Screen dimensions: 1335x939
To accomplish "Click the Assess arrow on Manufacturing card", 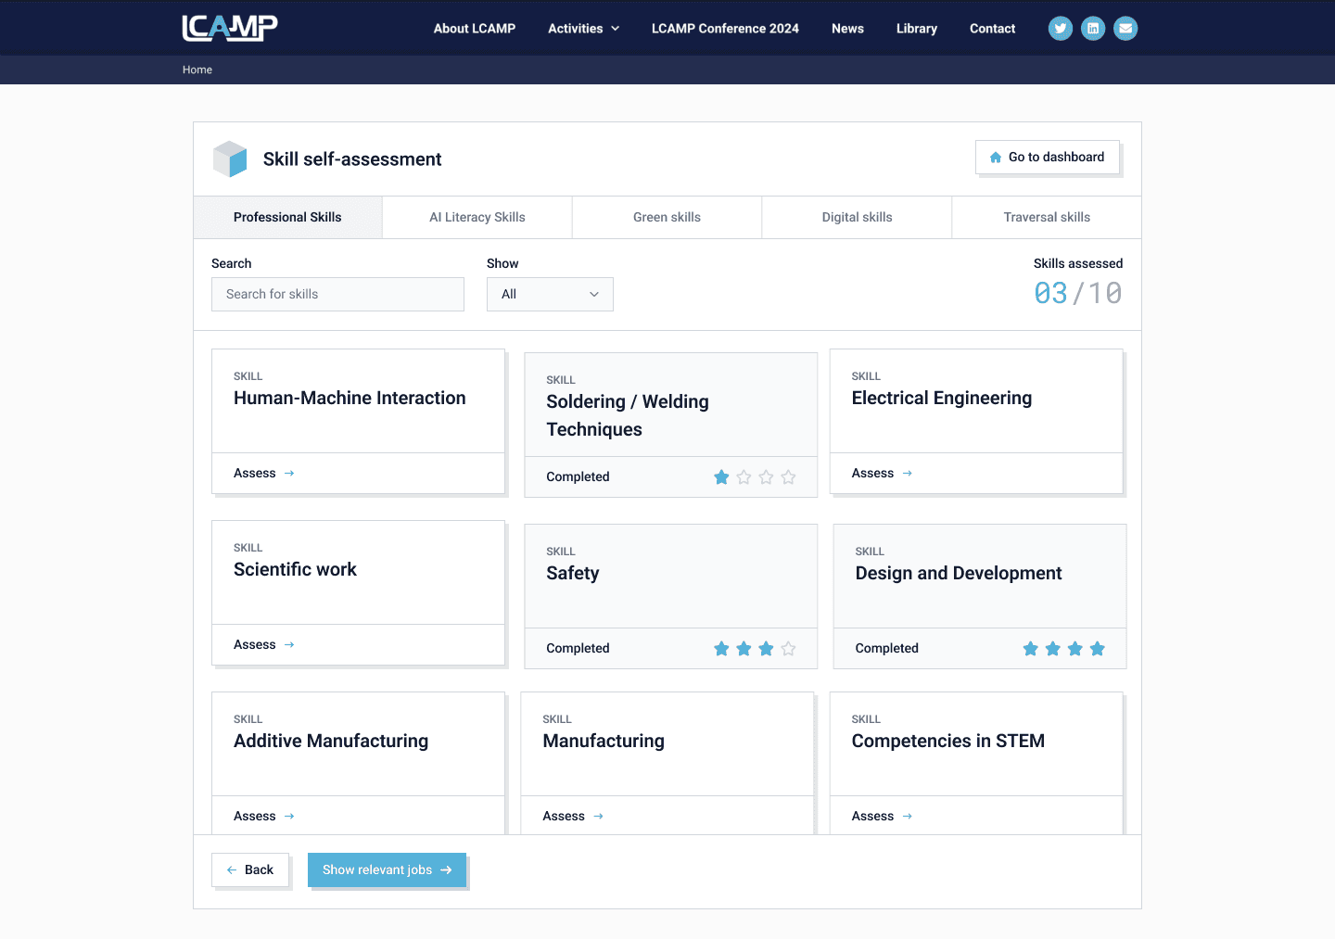I will coord(598,816).
